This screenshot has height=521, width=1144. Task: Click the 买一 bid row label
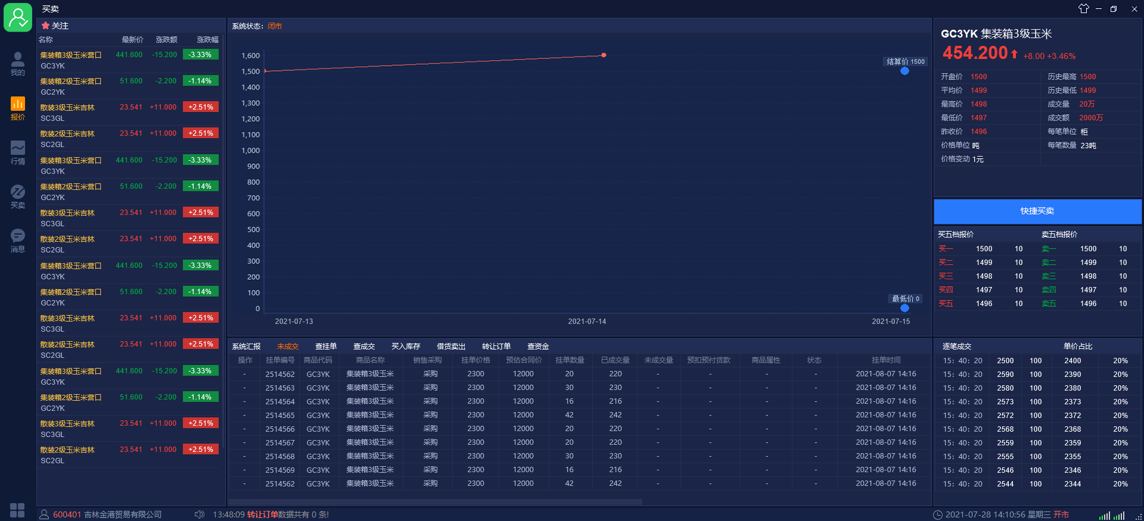pos(946,249)
